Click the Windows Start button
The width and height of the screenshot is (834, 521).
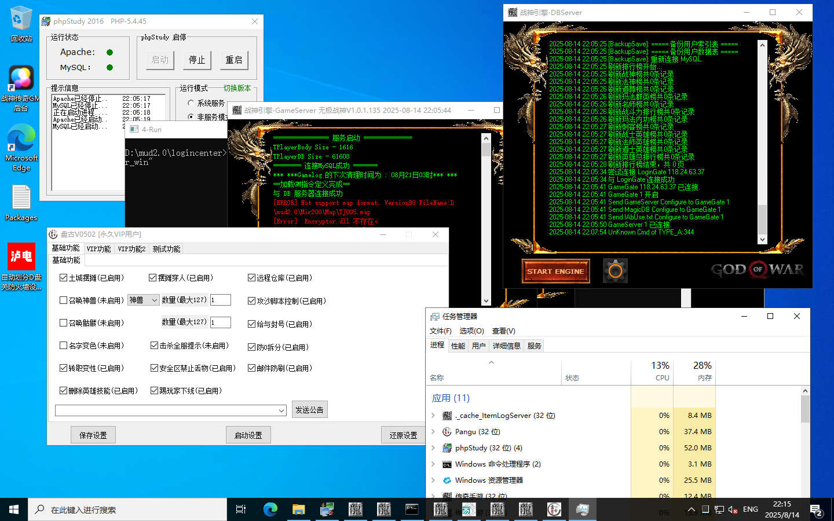point(14,509)
